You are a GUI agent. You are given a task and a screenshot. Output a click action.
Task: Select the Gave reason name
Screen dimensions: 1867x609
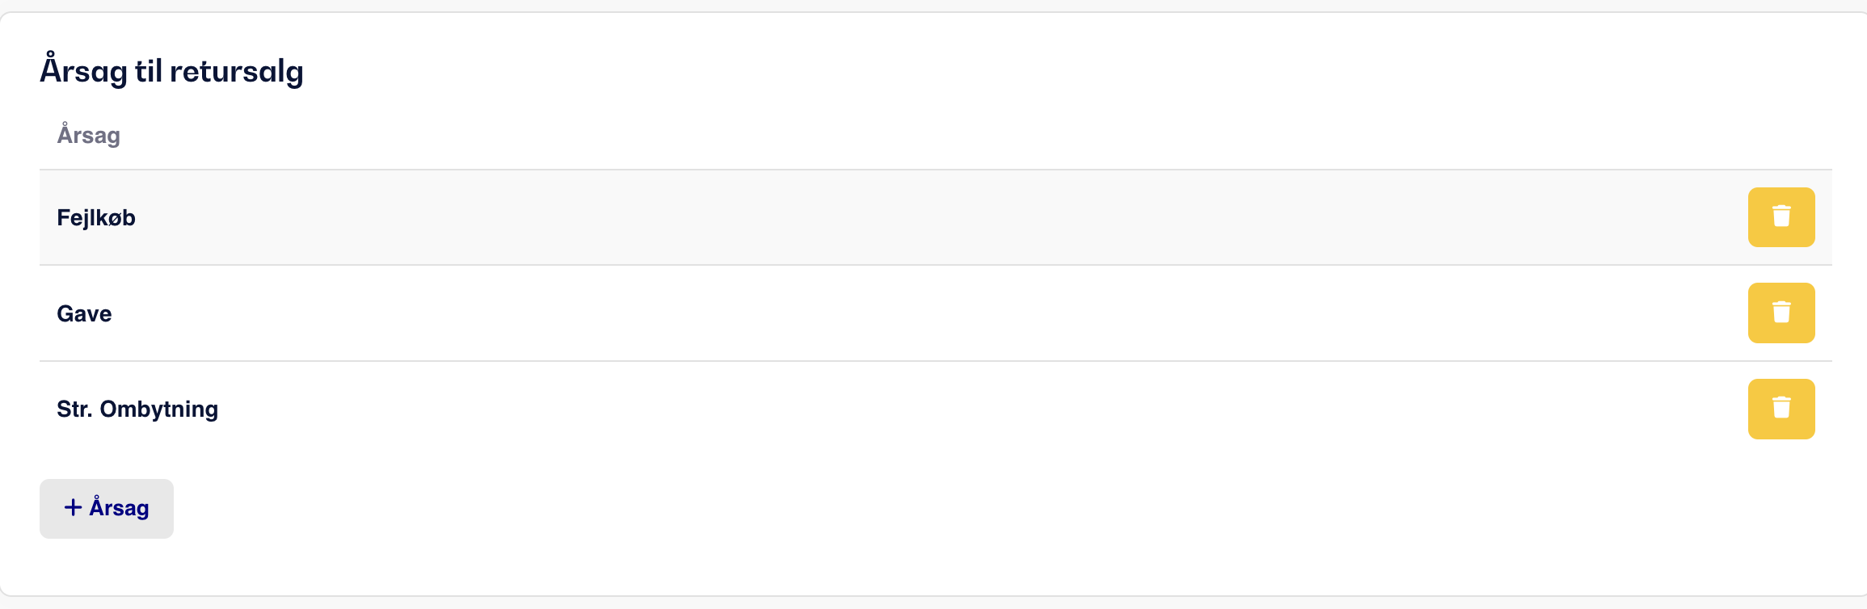pyautogui.click(x=84, y=313)
